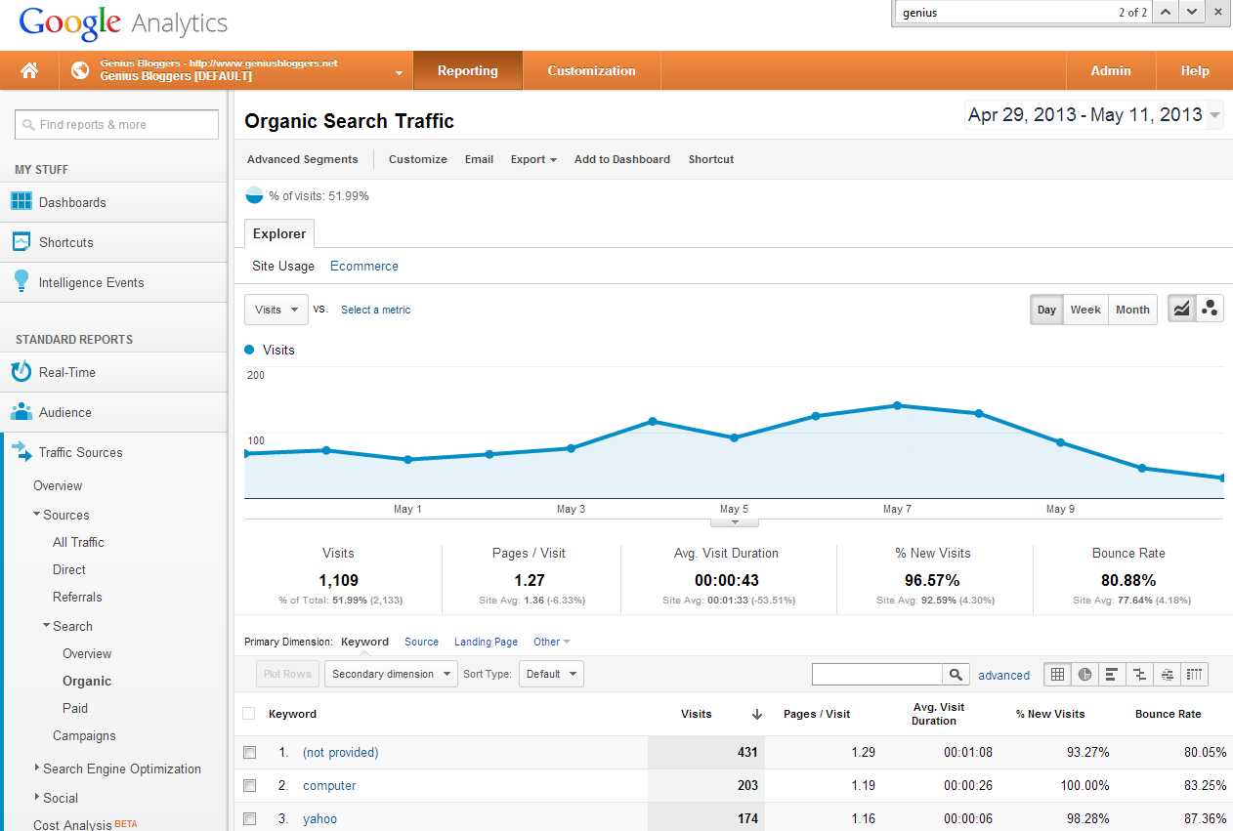Click the Audience people icon
1233x831 pixels.
[21, 412]
